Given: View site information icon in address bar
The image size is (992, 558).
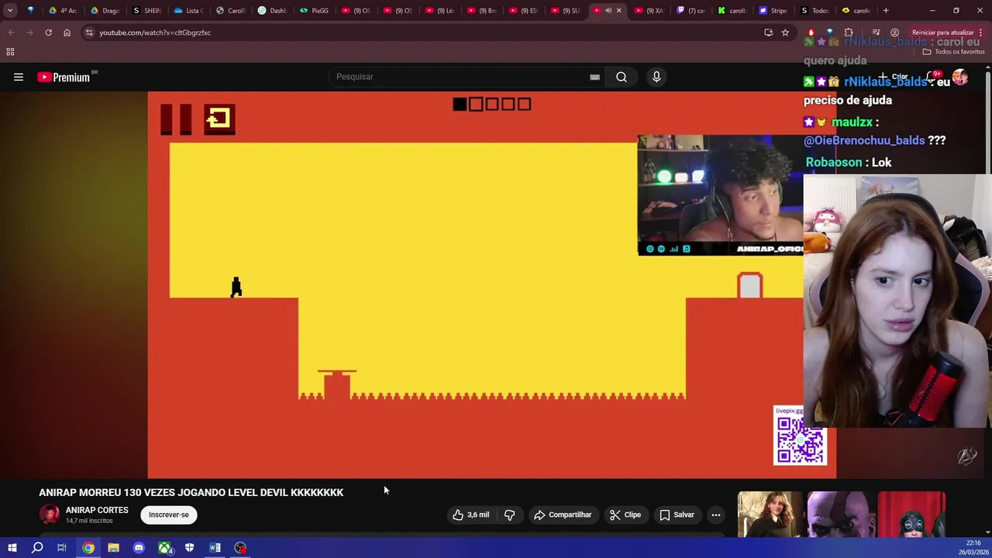Looking at the screenshot, I should click(x=89, y=33).
